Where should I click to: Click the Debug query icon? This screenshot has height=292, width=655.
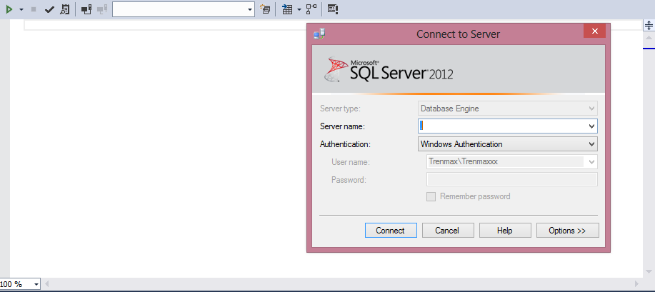(x=64, y=9)
